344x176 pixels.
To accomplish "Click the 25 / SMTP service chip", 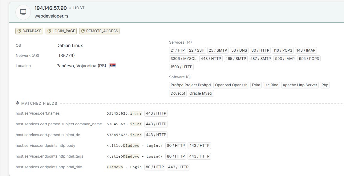I will (218, 50).
